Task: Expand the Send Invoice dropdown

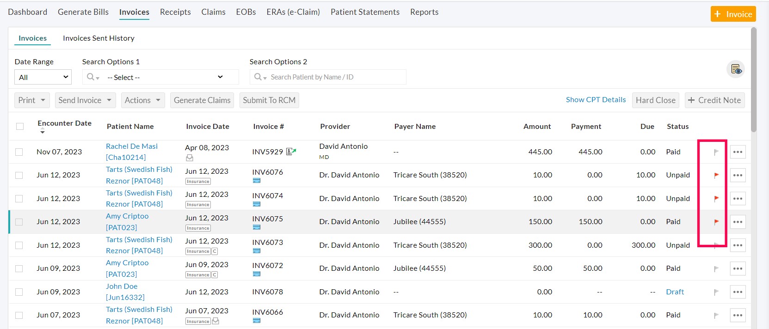Action: tap(85, 100)
